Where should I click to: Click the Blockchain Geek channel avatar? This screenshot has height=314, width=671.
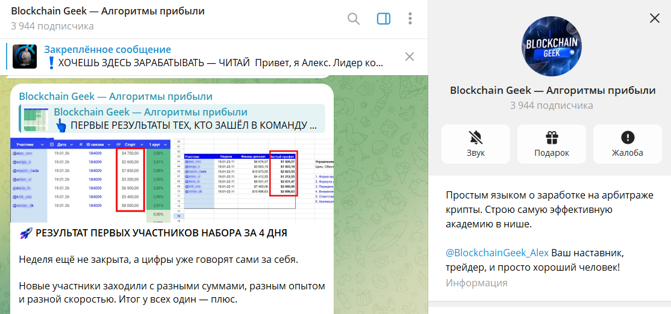pos(551,46)
